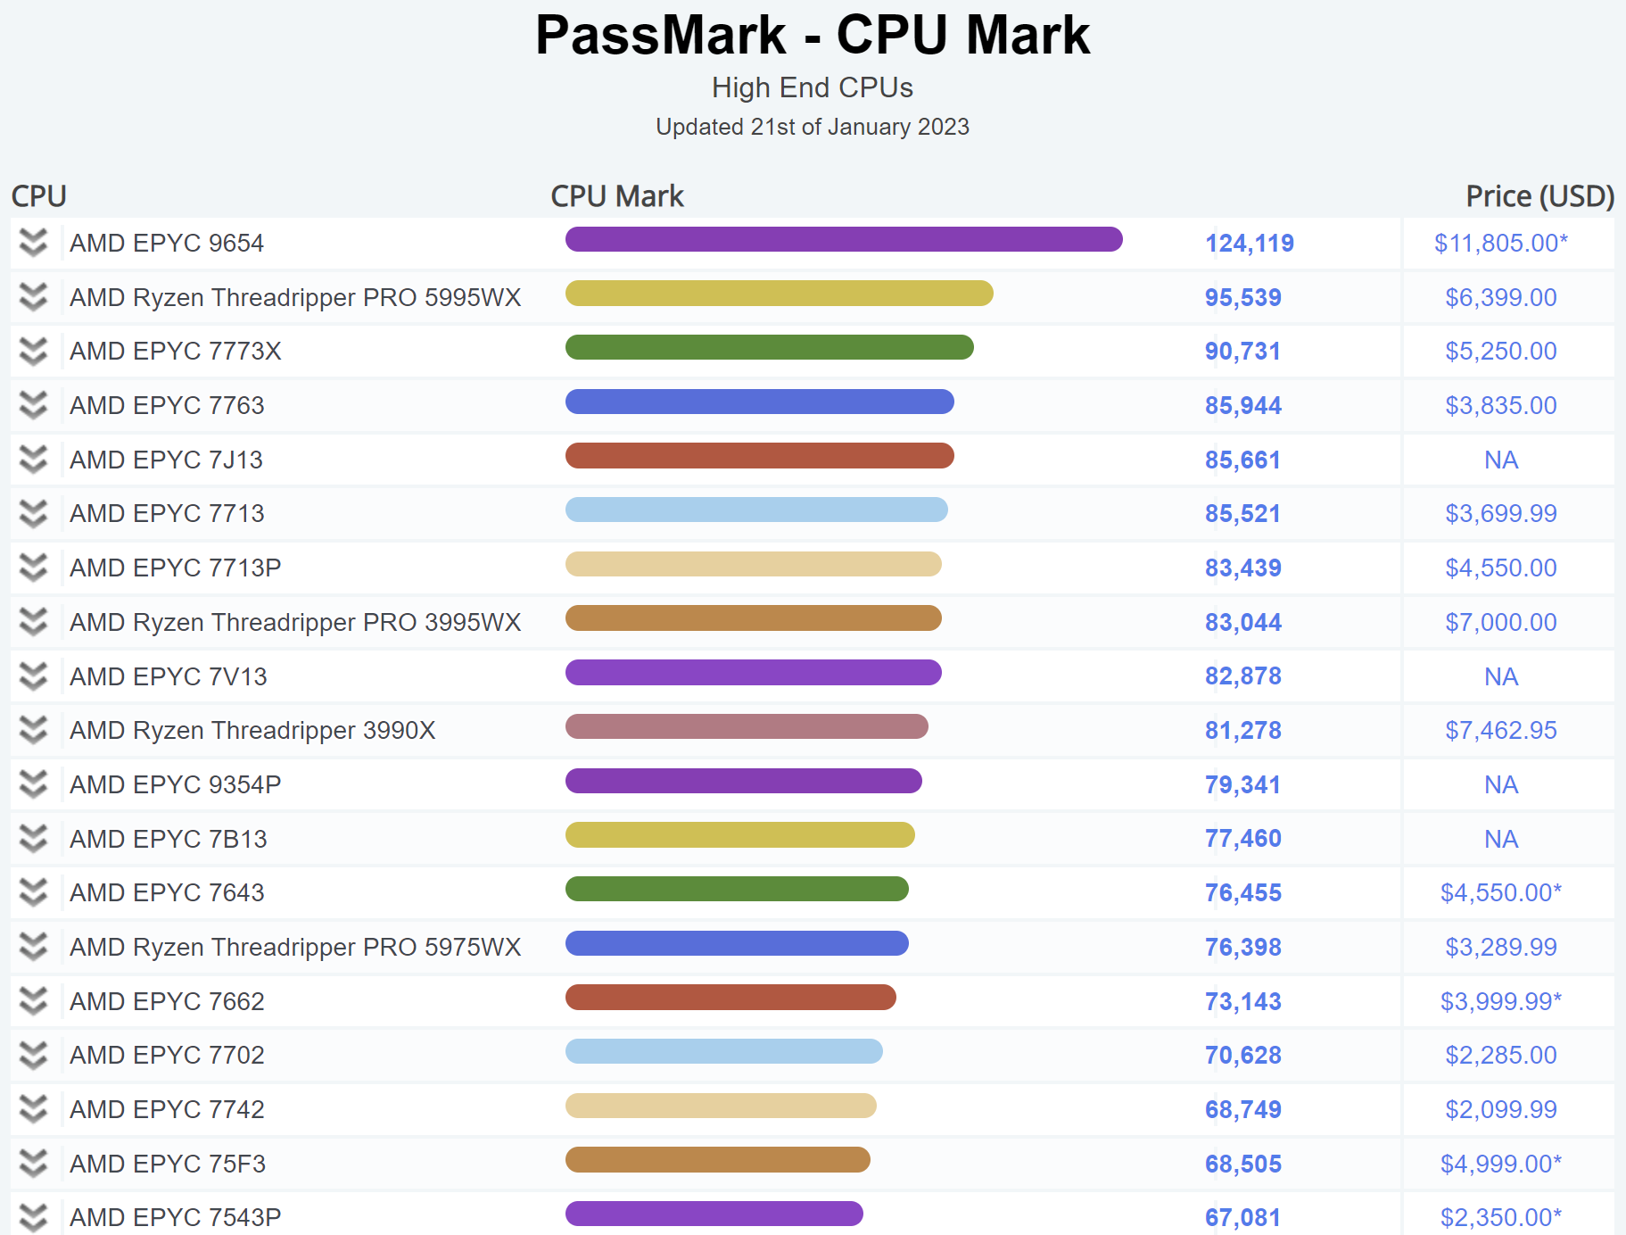This screenshot has height=1235, width=1626.
Task: Expand the Threadripper PRO 5995WX row chevron
Action: point(33,297)
